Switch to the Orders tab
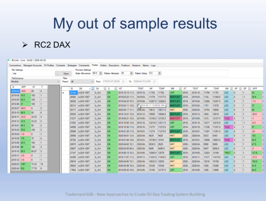The height and width of the screenshot is (201, 266). pyautogui.click(x=103, y=65)
